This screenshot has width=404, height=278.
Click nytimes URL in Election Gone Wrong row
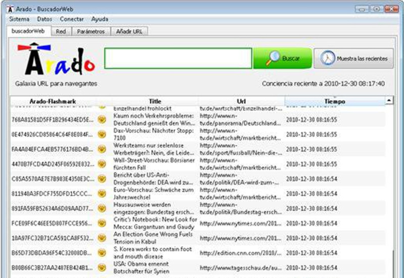241,238
